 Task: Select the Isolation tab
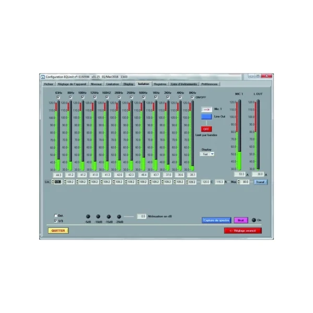(x=144, y=84)
